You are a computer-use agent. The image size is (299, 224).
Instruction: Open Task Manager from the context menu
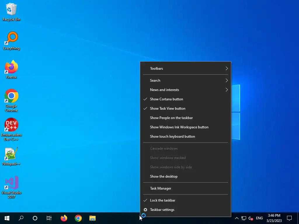185,188
